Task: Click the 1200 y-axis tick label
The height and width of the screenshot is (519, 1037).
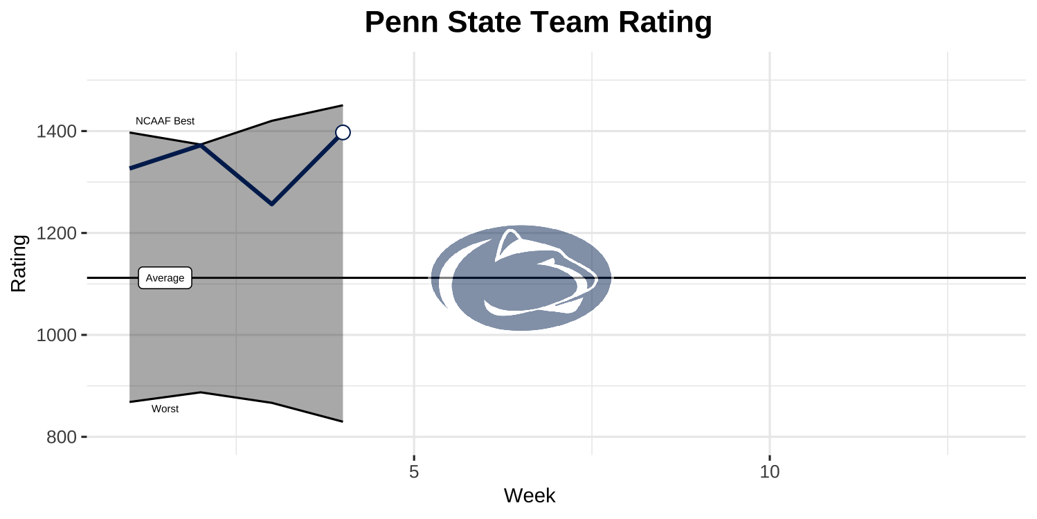Action: pyautogui.click(x=56, y=233)
